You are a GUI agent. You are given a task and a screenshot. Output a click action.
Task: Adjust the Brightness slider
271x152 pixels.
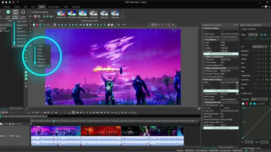[258, 51]
